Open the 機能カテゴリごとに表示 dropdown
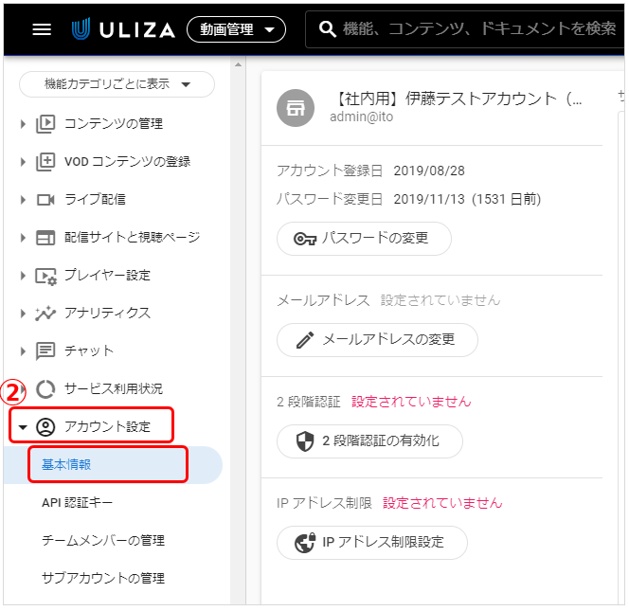629x611 pixels. click(117, 84)
